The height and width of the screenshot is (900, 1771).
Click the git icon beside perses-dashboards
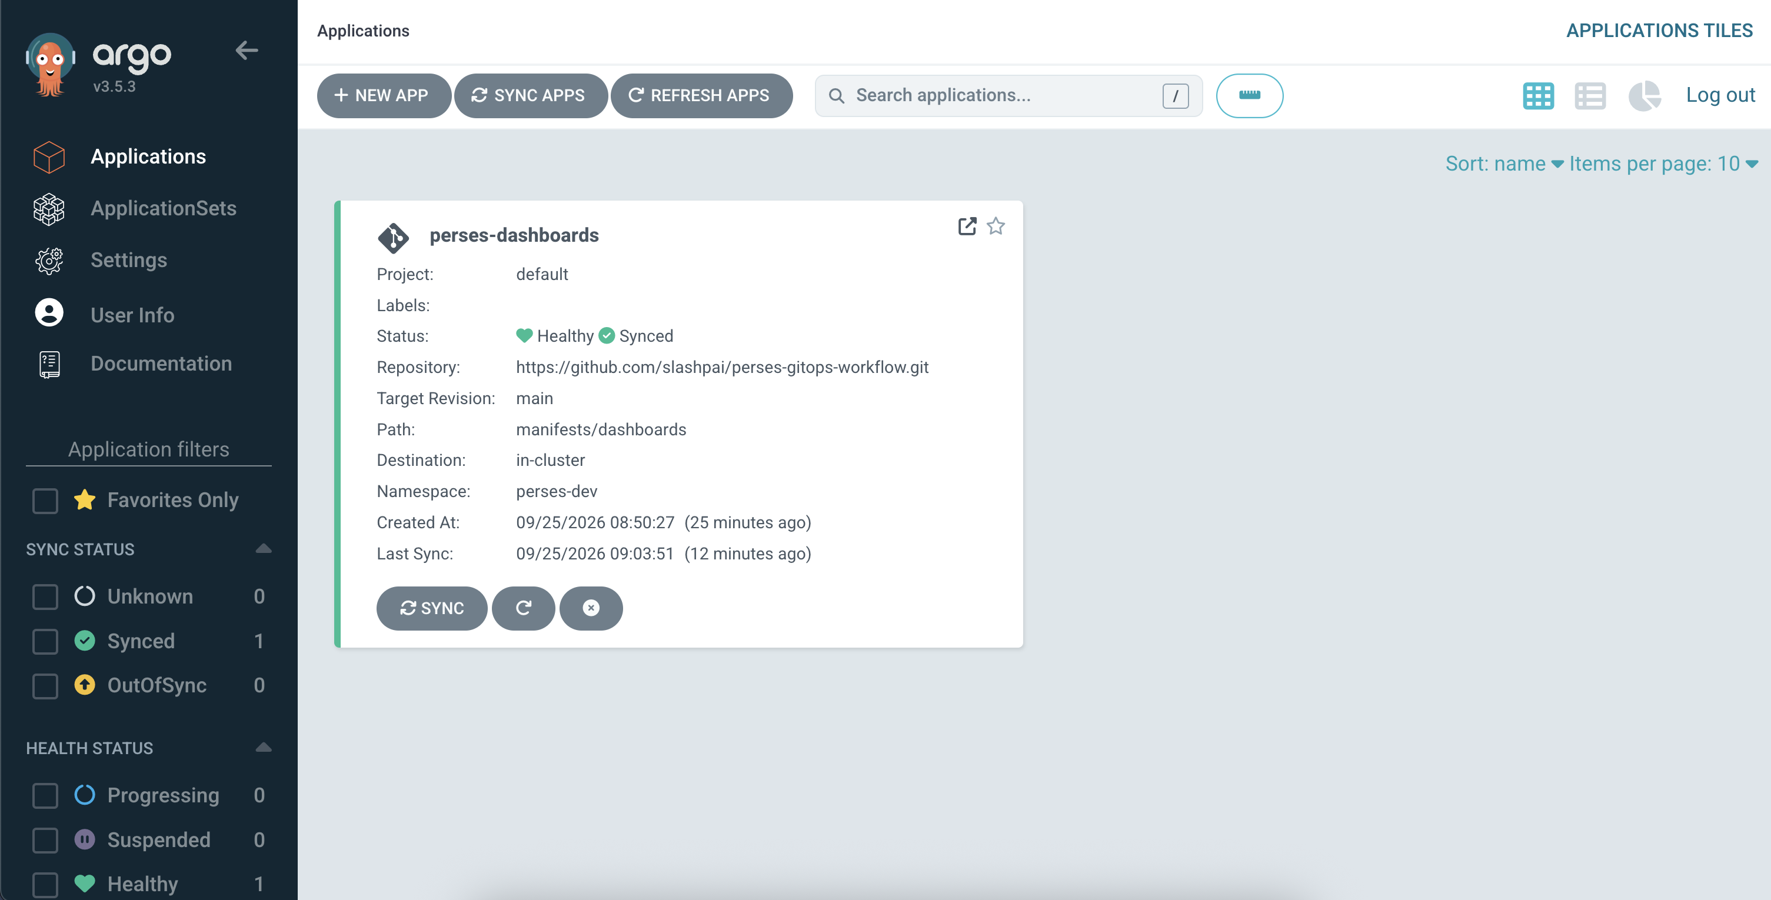tap(393, 238)
